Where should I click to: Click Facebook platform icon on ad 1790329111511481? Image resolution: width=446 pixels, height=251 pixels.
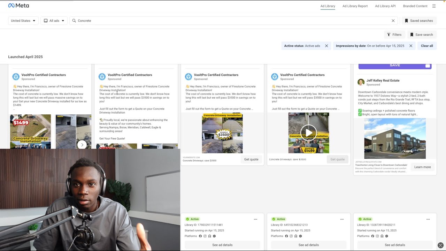pos(200,236)
